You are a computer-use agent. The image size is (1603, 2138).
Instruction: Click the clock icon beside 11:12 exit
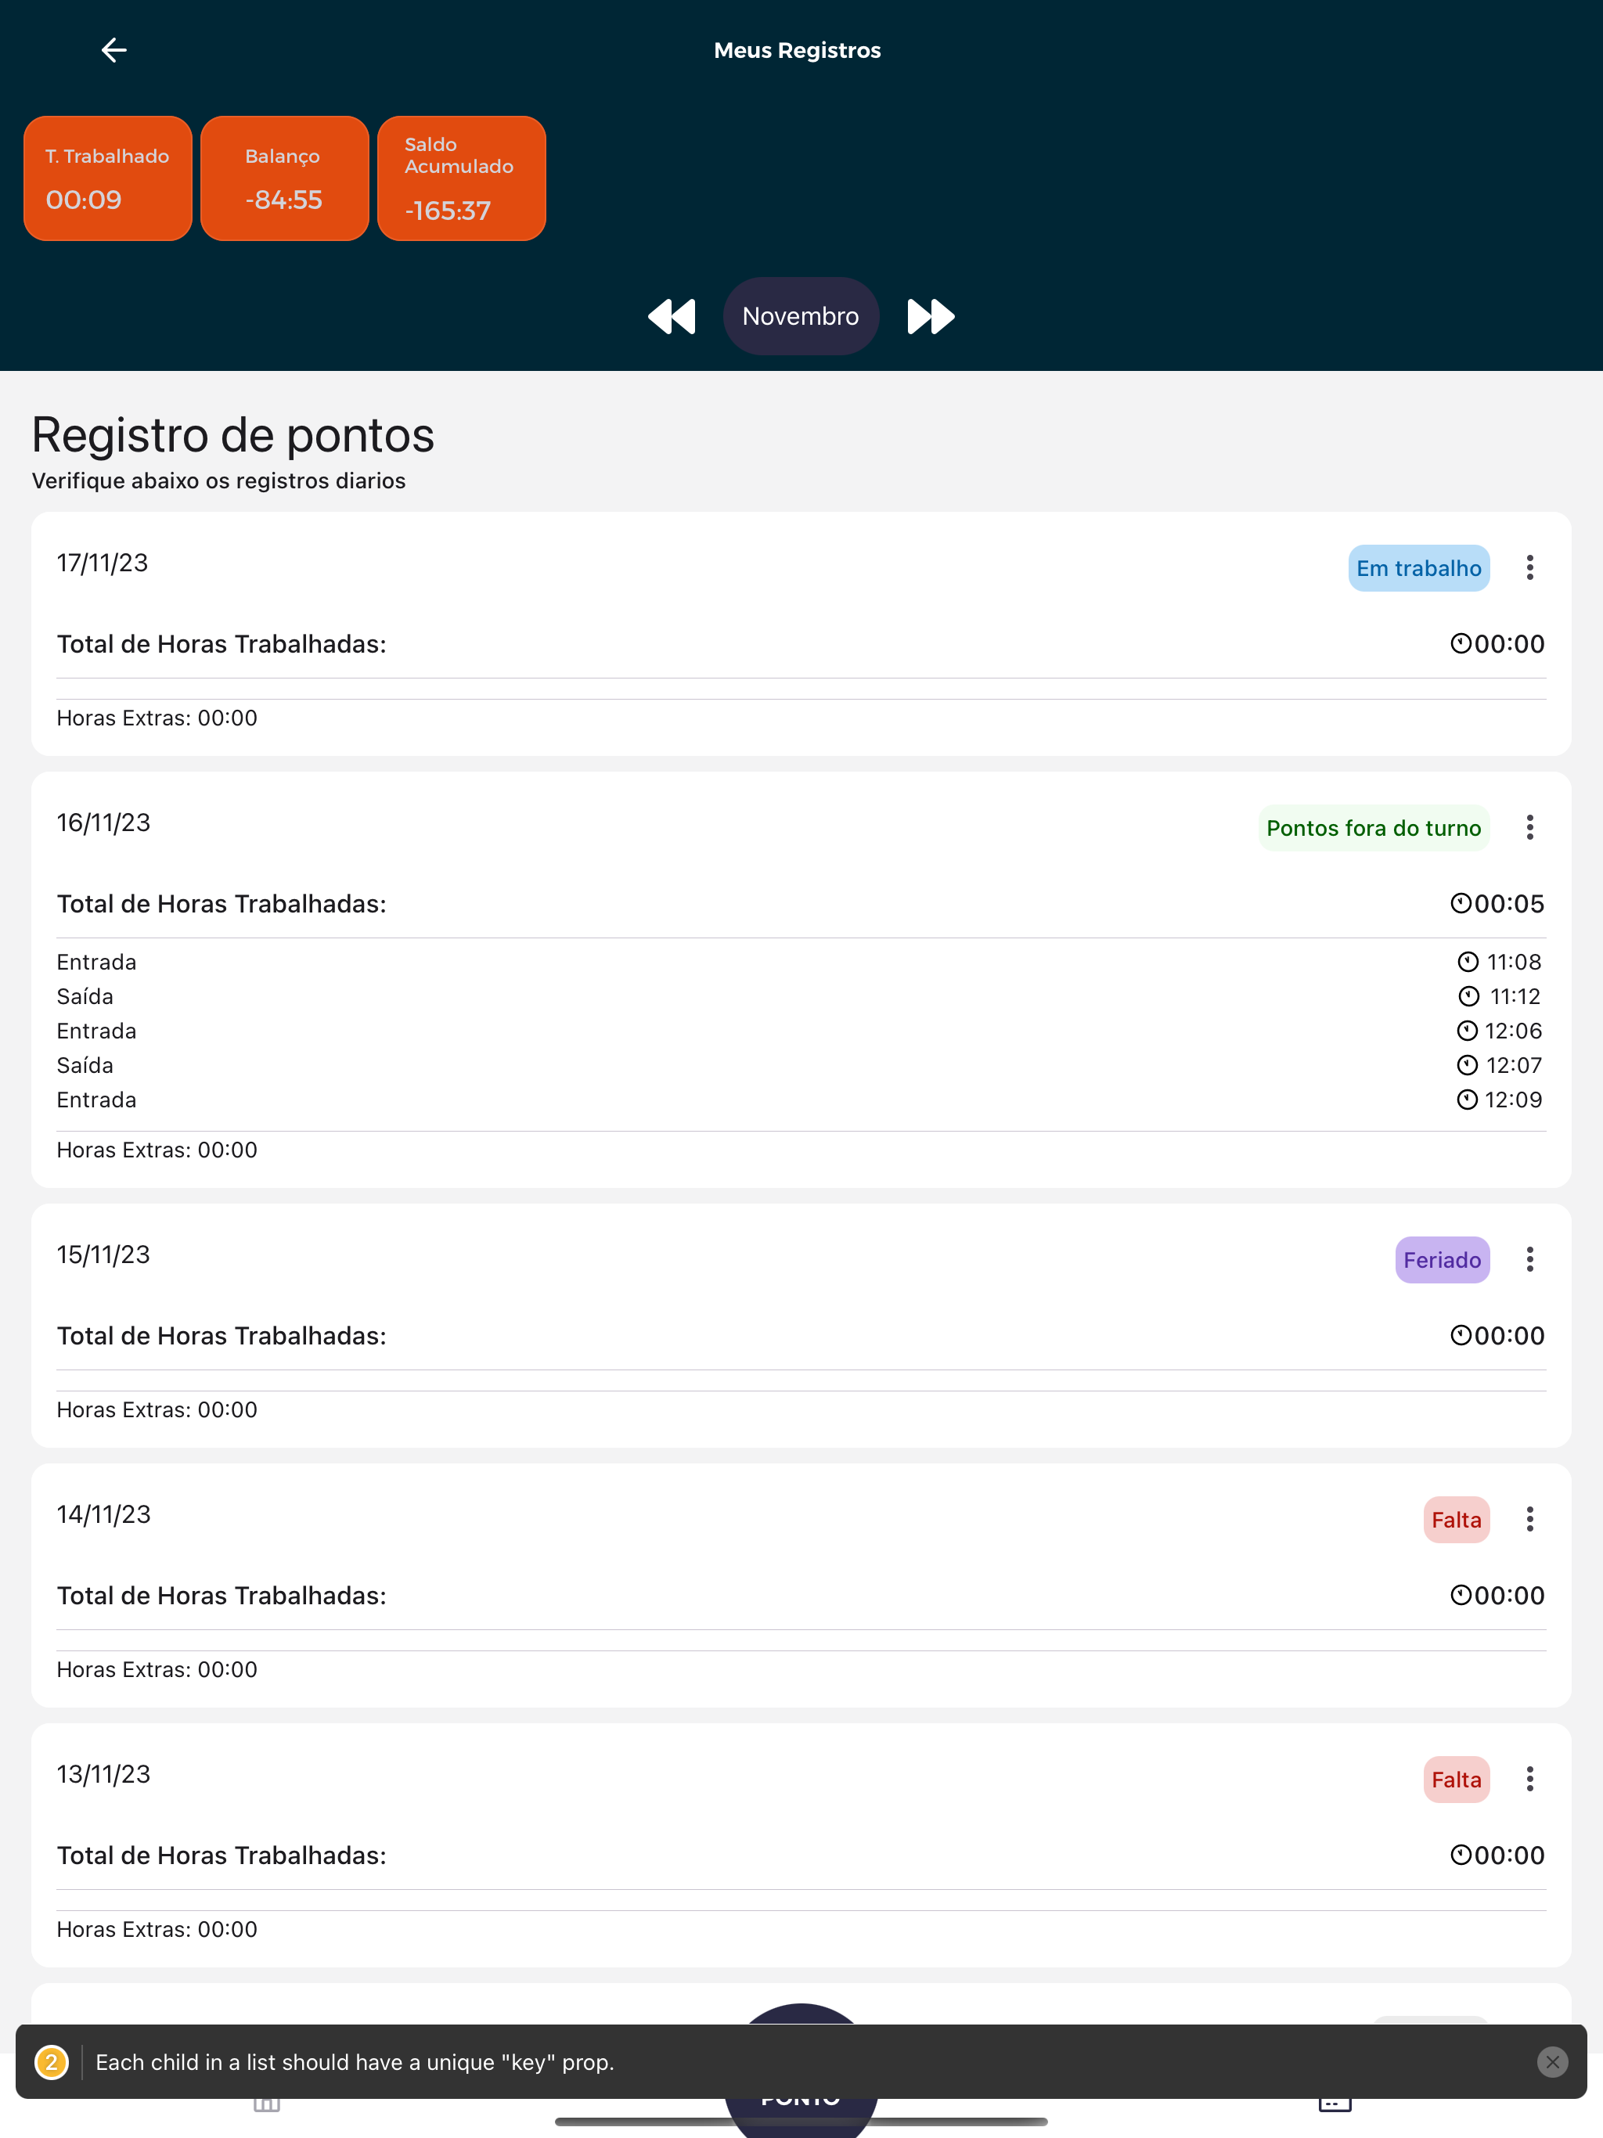tap(1468, 996)
